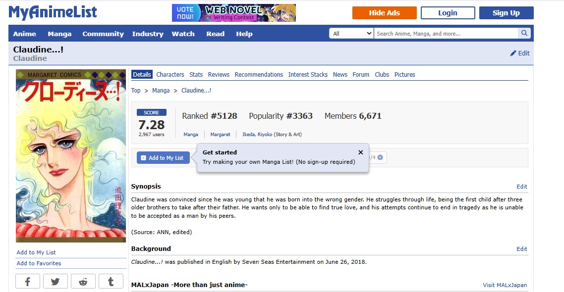This screenshot has width=564, height=292.
Task: Open the Recommendations tab
Action: [x=259, y=74]
